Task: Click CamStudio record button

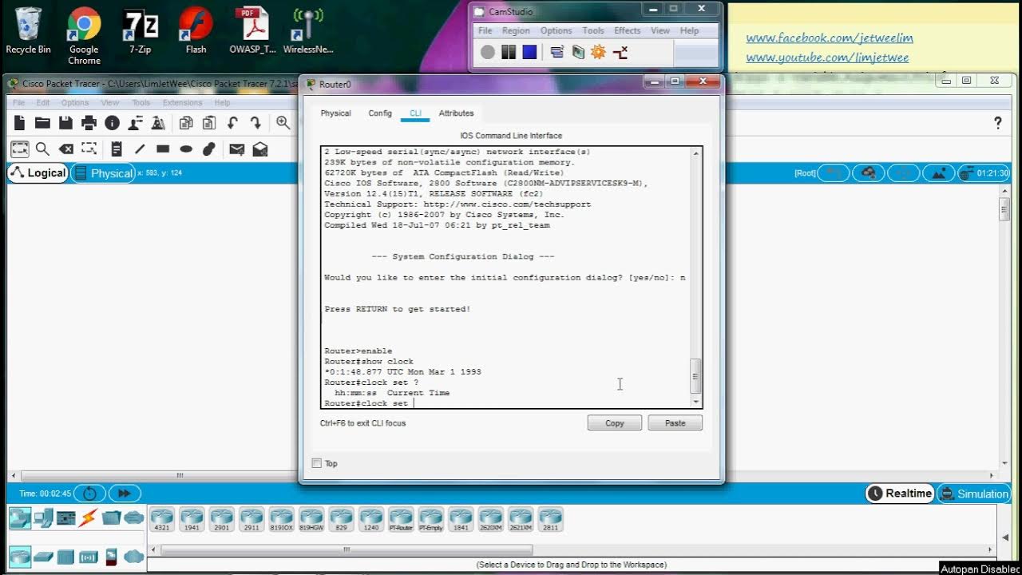Action: pos(488,53)
